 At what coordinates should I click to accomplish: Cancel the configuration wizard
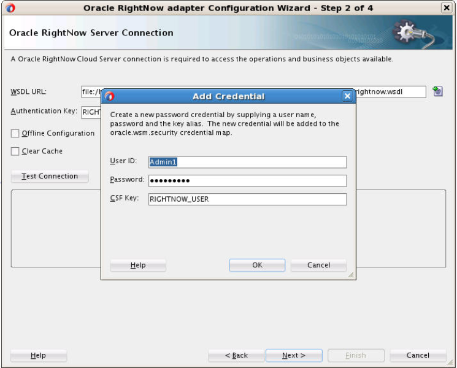[x=418, y=356]
